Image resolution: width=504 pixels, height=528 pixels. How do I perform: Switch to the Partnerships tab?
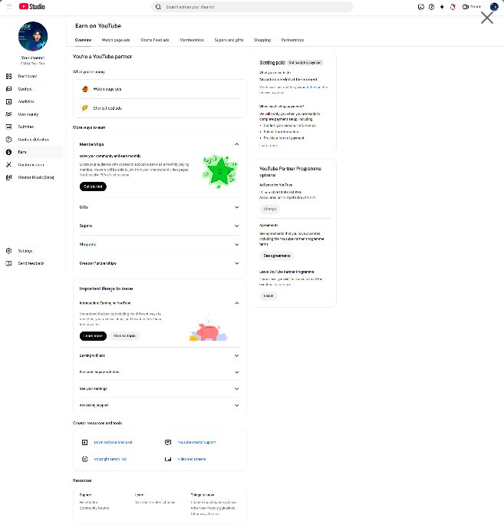(x=292, y=40)
